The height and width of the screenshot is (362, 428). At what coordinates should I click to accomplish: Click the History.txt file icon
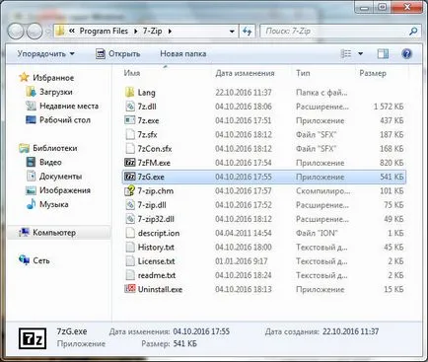[x=130, y=247]
